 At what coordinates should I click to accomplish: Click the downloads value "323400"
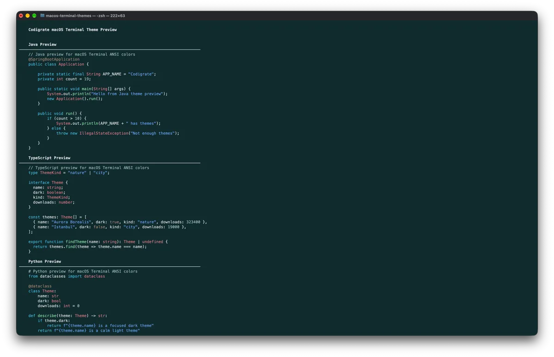193,222
